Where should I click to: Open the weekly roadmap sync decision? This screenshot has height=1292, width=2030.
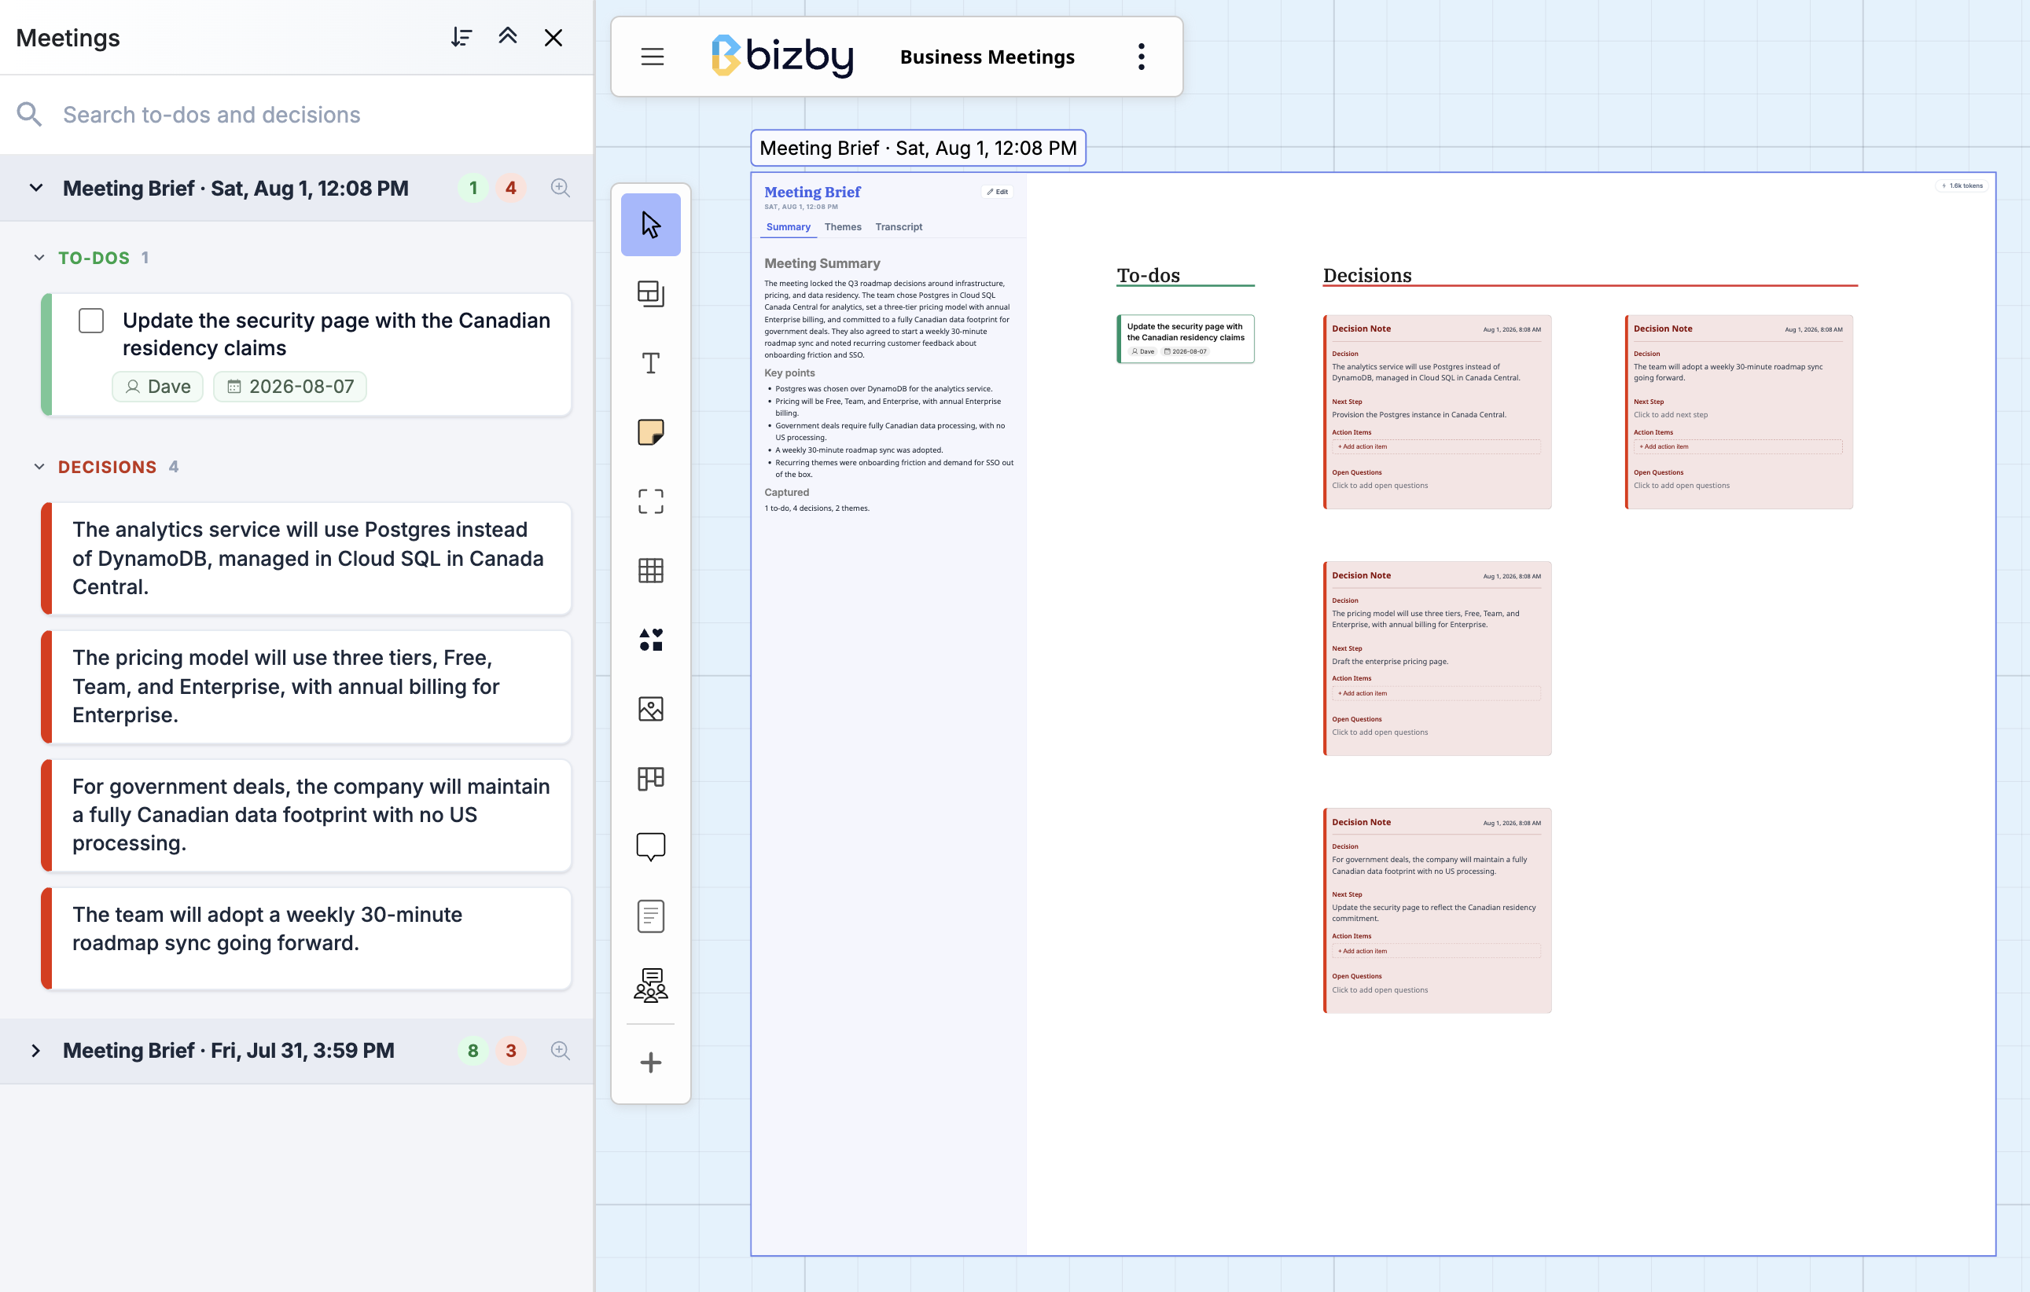[306, 938]
